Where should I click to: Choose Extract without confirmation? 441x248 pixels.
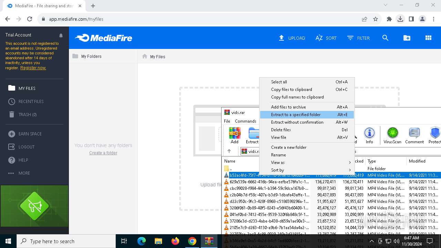click(307, 122)
